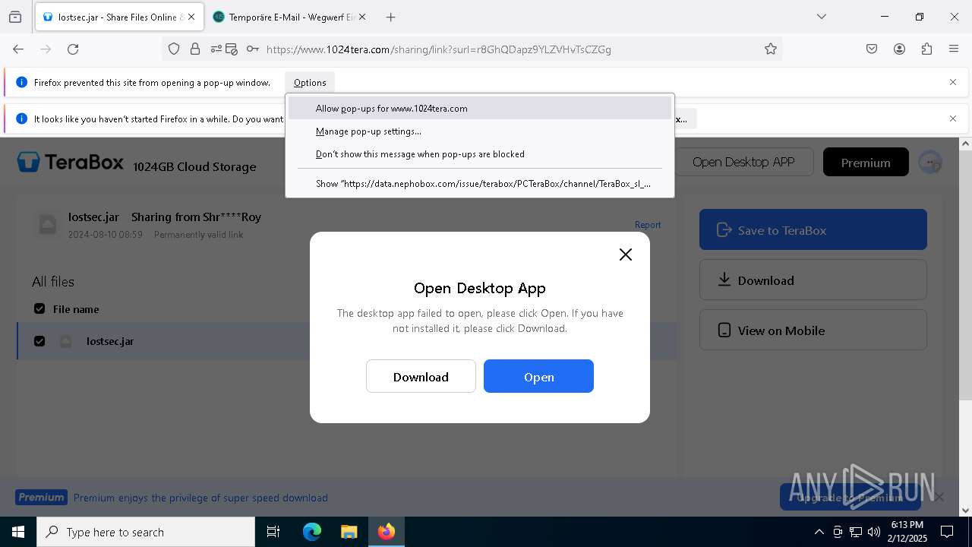Launch Microsoft Edge from the taskbar
Image resolution: width=972 pixels, height=547 pixels.
point(312,532)
